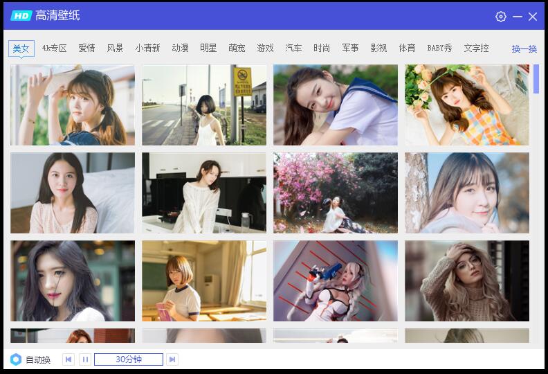The width and height of the screenshot is (548, 374).
Task: Click the 换一换 refresh link
Action: 524,48
